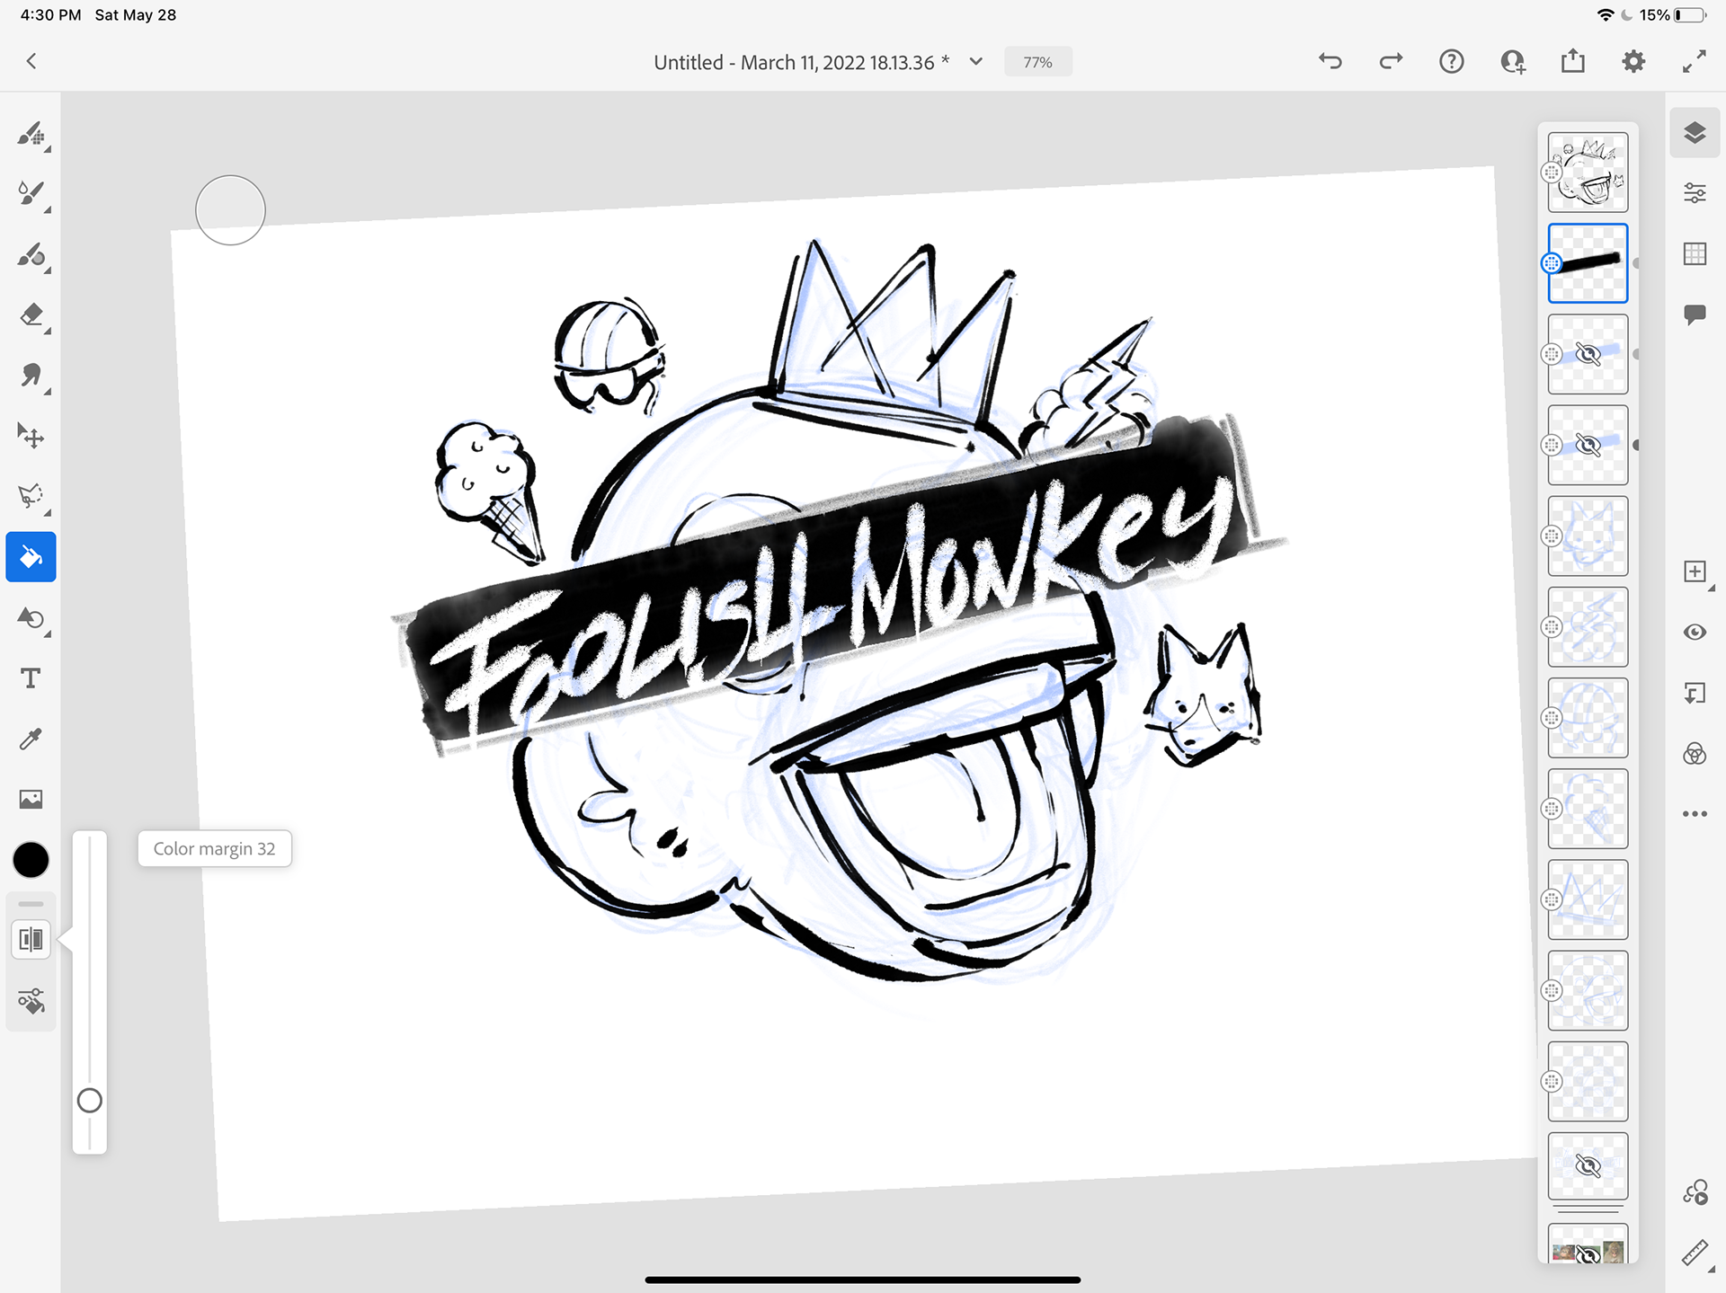The image size is (1726, 1293).
Task: Open the Help menu
Action: 1451,61
